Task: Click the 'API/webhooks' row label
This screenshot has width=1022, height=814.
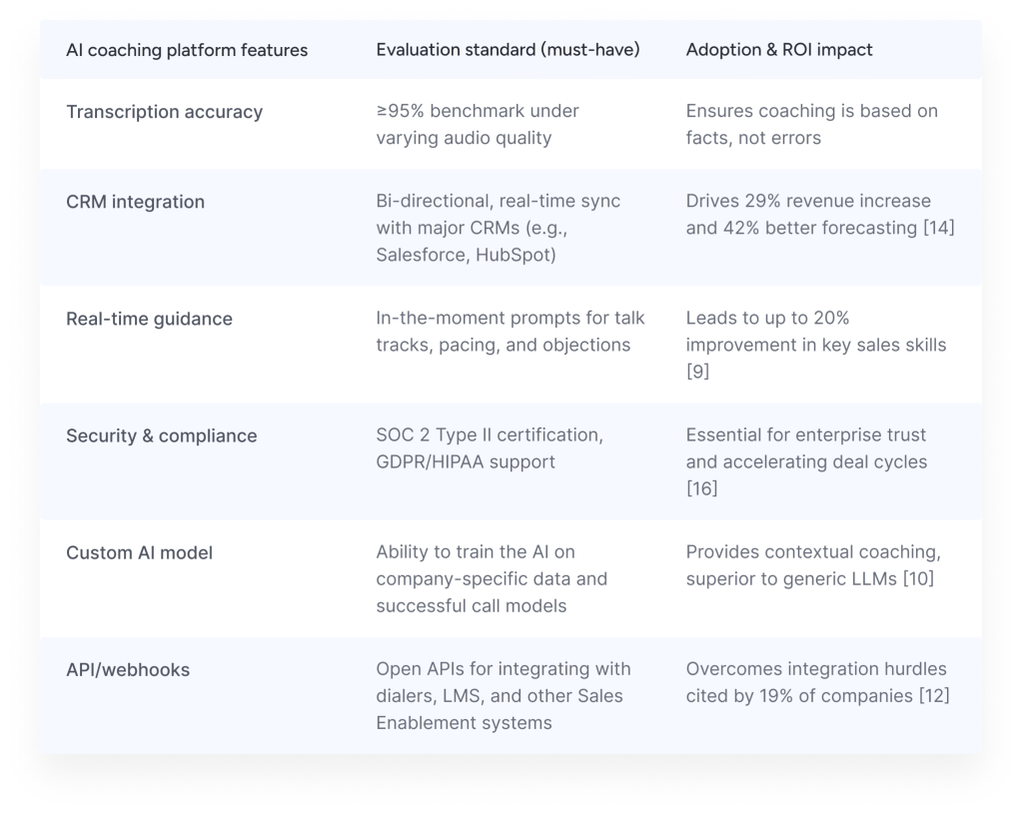Action: click(128, 669)
